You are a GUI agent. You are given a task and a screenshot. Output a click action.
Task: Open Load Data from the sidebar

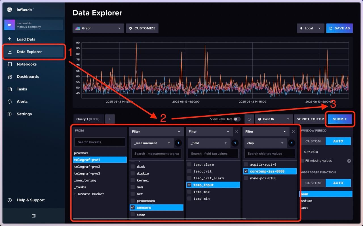26,39
